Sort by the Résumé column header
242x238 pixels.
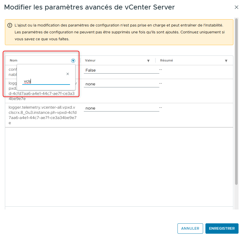tap(166, 61)
